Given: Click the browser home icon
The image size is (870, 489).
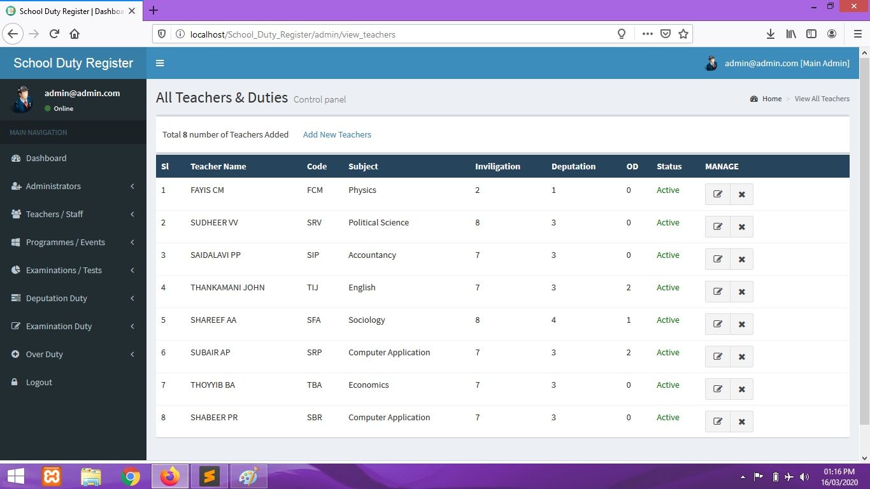Looking at the screenshot, I should pos(75,34).
